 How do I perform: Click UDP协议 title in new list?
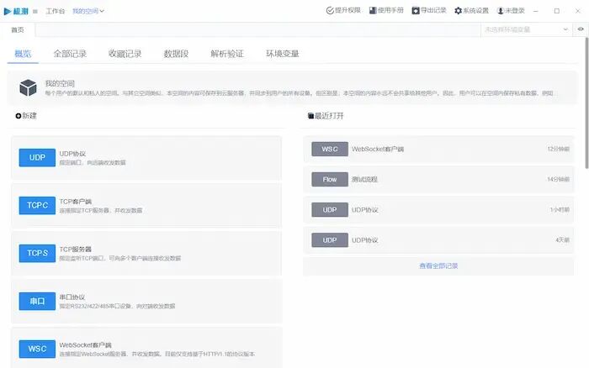click(72, 154)
